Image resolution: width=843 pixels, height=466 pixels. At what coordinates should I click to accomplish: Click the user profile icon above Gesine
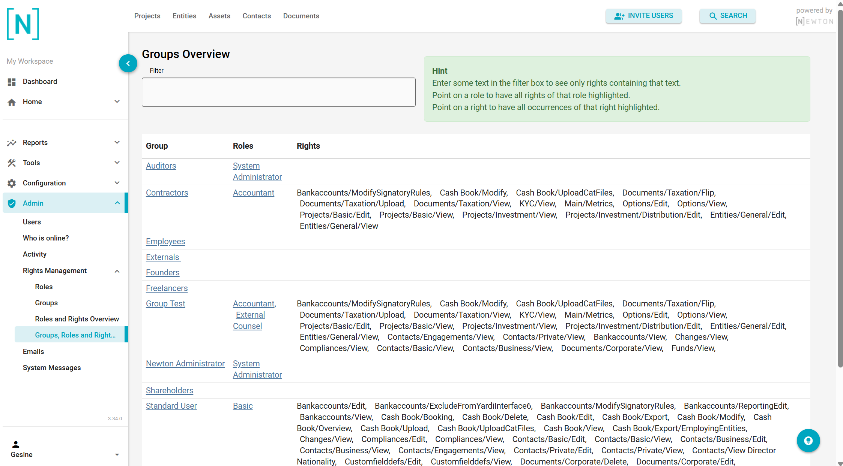[x=15, y=444]
